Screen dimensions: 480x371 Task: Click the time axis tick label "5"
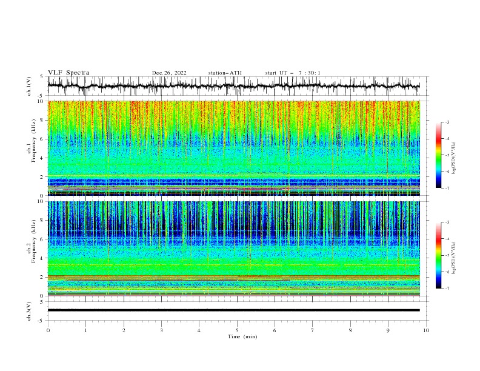coord(237,330)
